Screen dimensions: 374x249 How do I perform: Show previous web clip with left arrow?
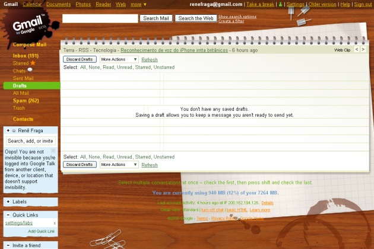(x=357, y=49)
